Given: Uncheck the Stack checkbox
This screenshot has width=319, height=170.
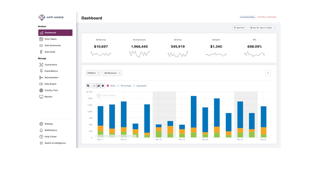Looking at the screenshot, I should click(108, 86).
